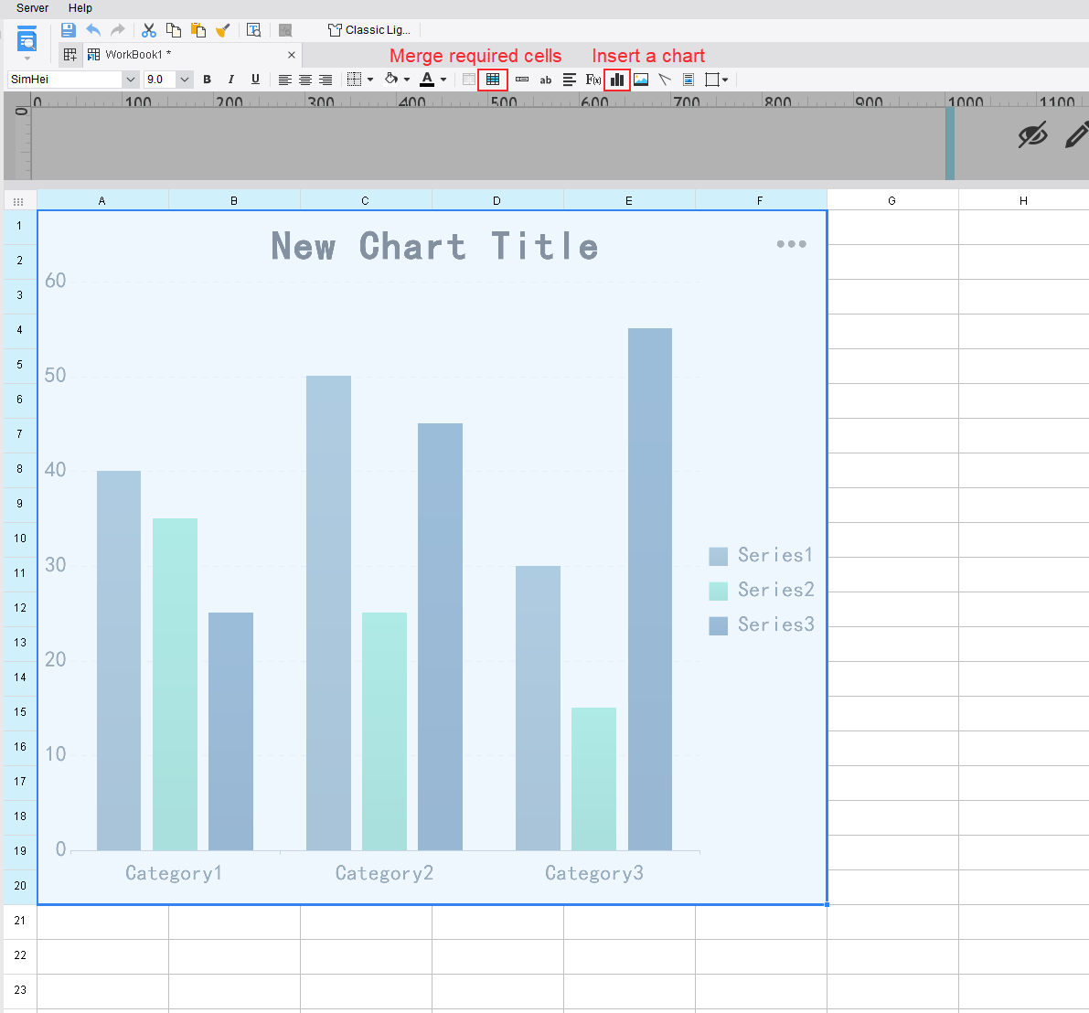Click the font color A icon
Viewport: 1089px width, 1013px height.
click(427, 80)
